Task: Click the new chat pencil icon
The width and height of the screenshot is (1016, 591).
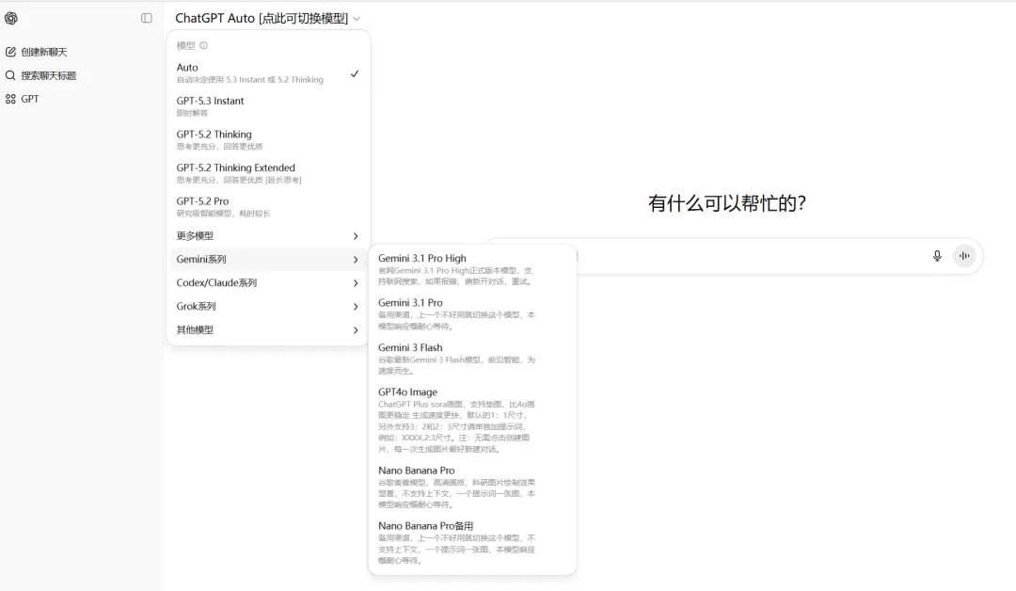Action: point(10,52)
